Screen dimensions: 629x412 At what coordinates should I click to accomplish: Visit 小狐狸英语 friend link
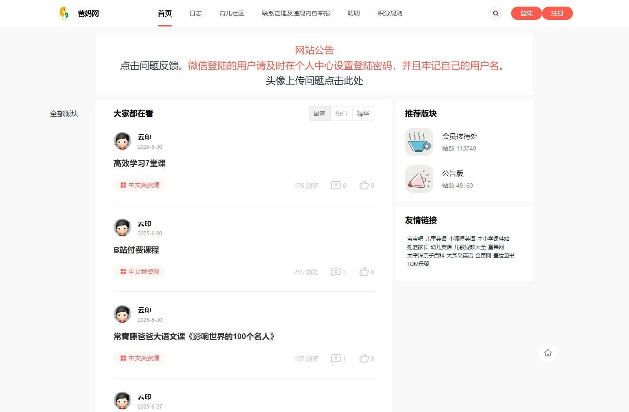click(462, 238)
